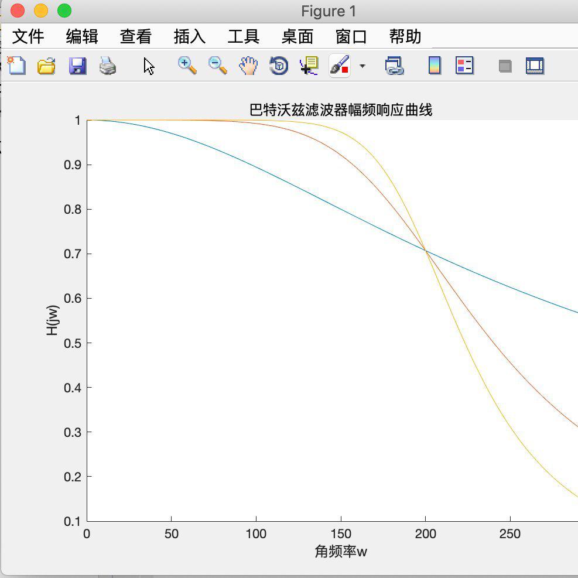This screenshot has height=578, width=578.
Task: Activate the Zoom In magnifier tool
Action: pos(187,66)
